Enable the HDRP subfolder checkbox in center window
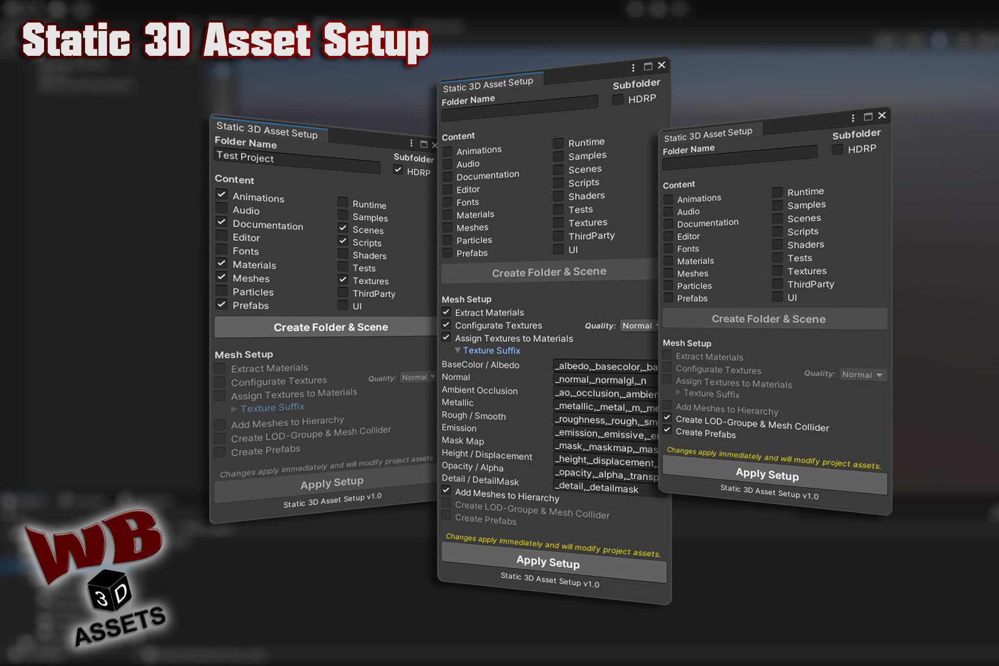 coord(617,100)
